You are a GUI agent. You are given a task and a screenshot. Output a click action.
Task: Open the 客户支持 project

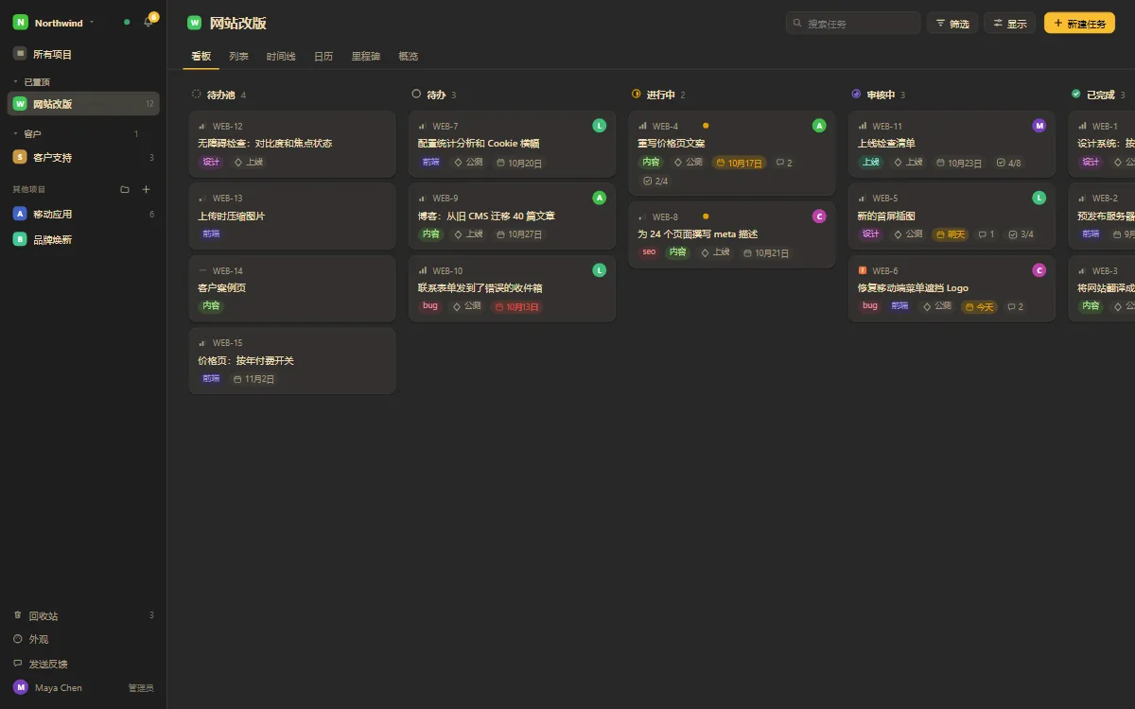83,157
